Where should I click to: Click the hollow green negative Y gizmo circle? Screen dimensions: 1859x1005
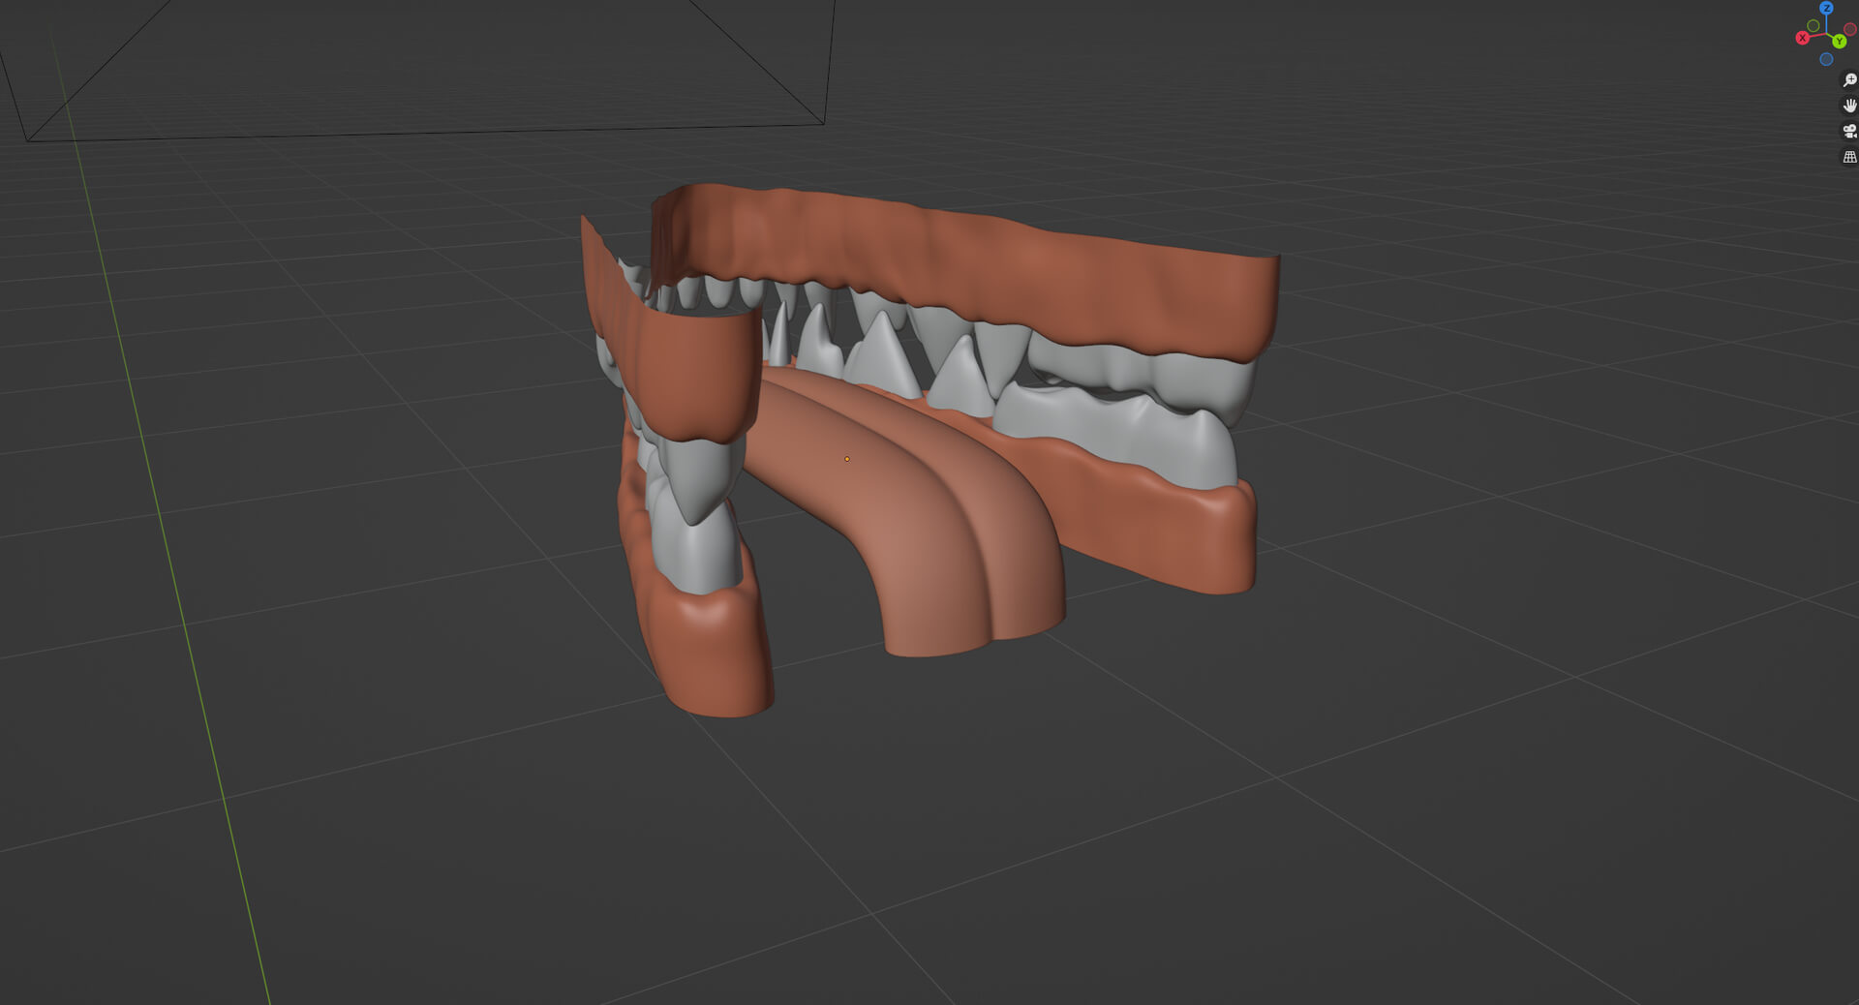1813,25
